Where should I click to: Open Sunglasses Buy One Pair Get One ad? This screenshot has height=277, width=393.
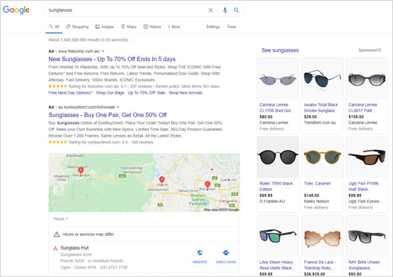(107, 115)
